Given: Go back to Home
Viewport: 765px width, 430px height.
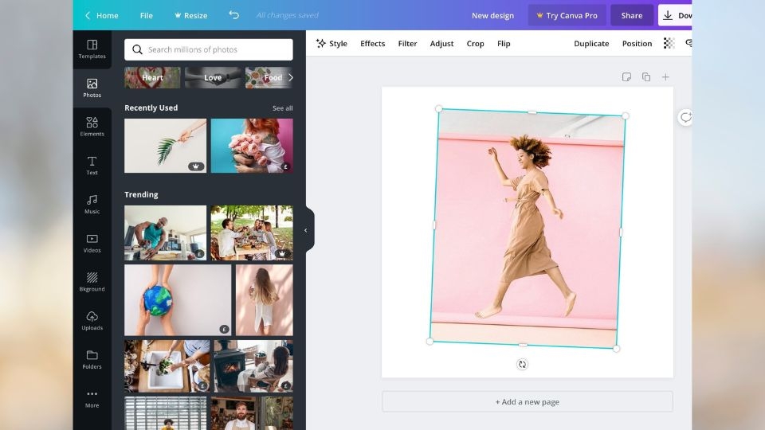Looking at the screenshot, I should 101,15.
